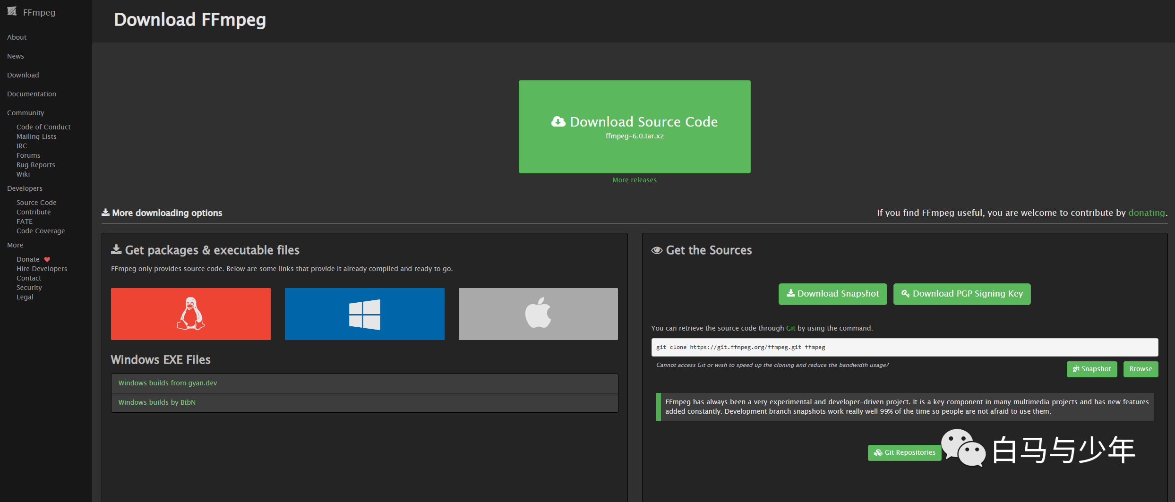Click the cloud download icon on source button
Image resolution: width=1175 pixels, height=502 pixels.
pyautogui.click(x=558, y=122)
